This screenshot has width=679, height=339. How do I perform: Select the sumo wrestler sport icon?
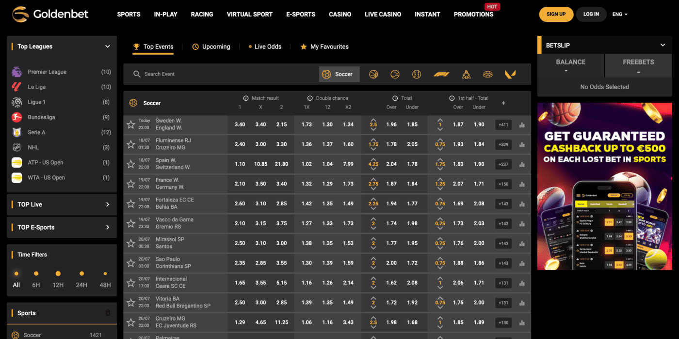point(466,74)
